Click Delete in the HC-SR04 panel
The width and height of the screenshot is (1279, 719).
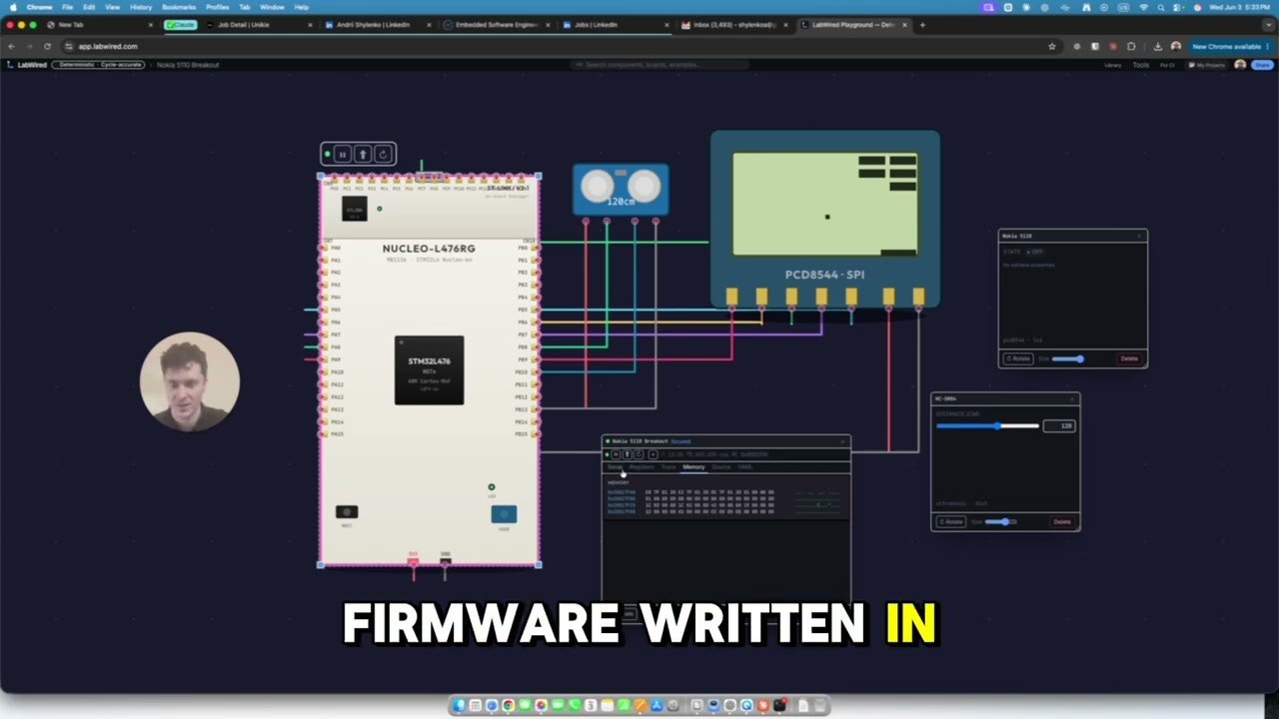[x=1062, y=521]
